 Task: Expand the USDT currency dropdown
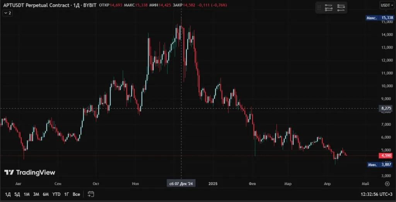click(386, 5)
